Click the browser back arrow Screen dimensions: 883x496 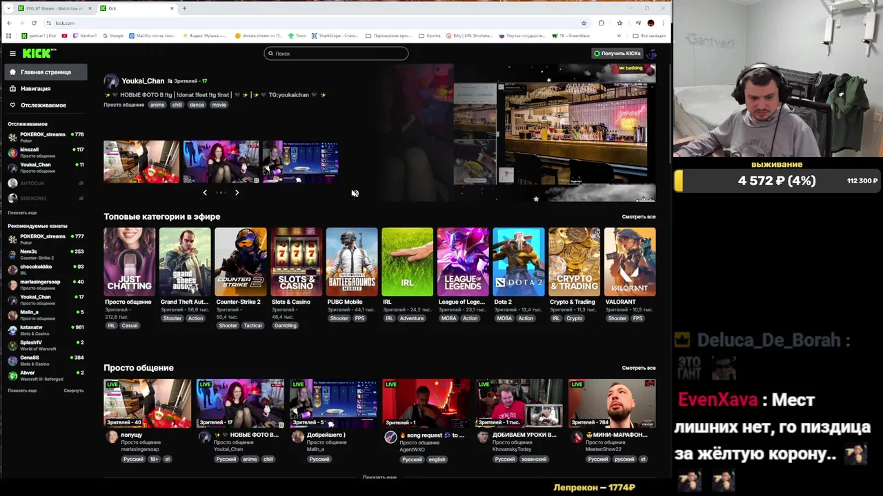pos(9,23)
